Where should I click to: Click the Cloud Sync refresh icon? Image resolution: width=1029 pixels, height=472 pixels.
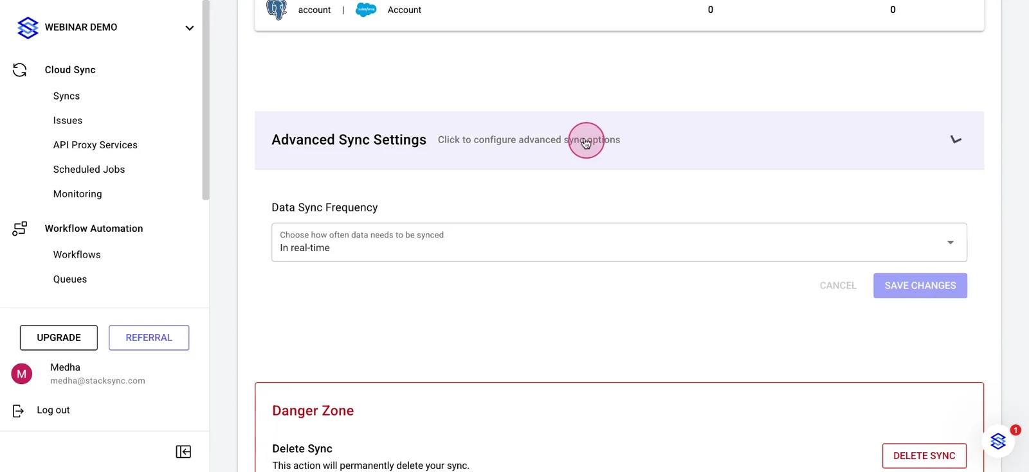(x=20, y=70)
